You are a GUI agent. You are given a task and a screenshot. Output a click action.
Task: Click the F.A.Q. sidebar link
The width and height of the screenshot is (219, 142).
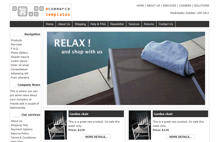15,49
